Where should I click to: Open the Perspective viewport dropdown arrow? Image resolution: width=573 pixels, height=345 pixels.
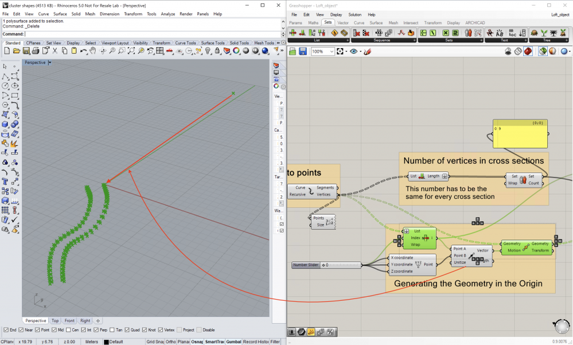(49, 63)
